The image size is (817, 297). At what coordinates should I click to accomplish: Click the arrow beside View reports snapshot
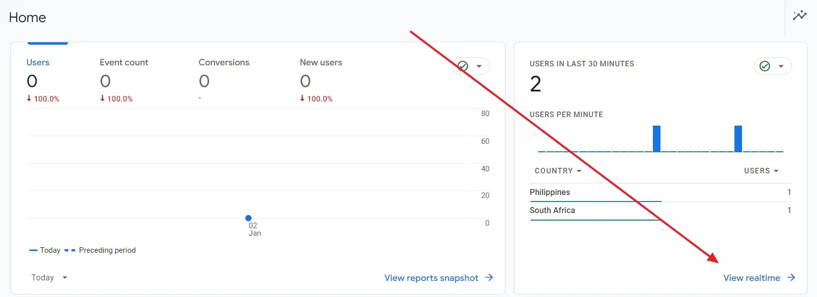point(488,277)
